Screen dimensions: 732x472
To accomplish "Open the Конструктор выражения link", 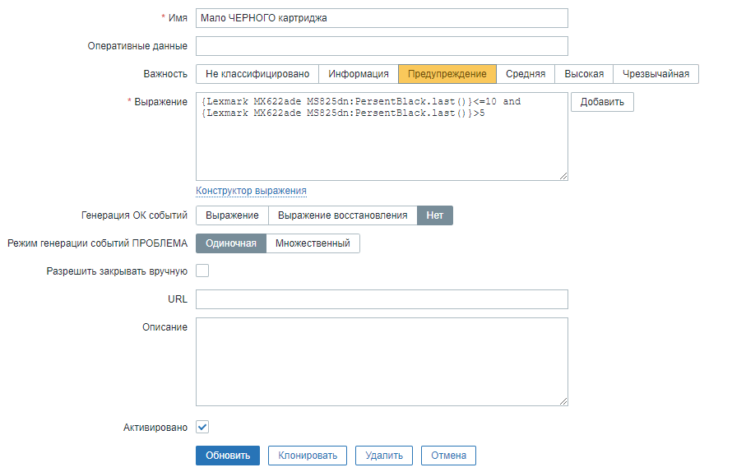I will (x=251, y=191).
